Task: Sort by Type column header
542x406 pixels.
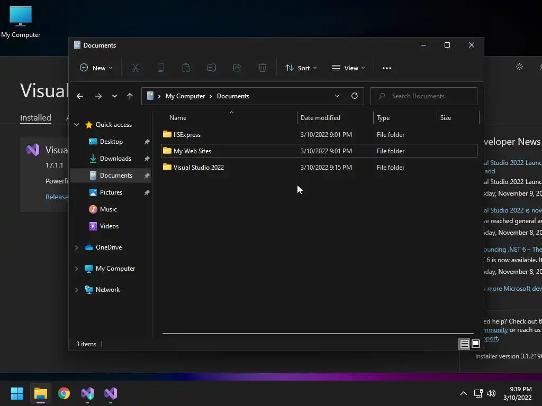Action: pyautogui.click(x=383, y=118)
